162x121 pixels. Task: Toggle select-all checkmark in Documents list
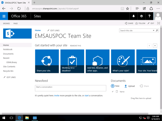point(113,92)
